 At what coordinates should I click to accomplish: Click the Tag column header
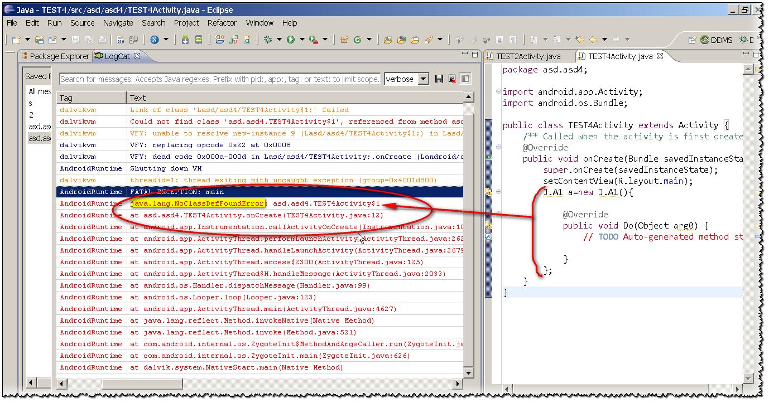coord(91,98)
